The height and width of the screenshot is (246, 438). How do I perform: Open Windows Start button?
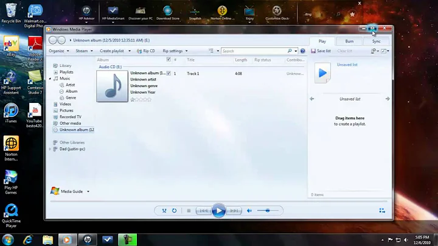tap(8, 239)
